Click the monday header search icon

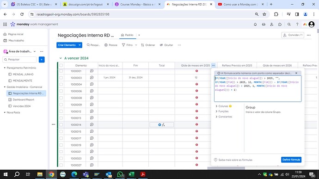pyautogui.click(x=289, y=24)
